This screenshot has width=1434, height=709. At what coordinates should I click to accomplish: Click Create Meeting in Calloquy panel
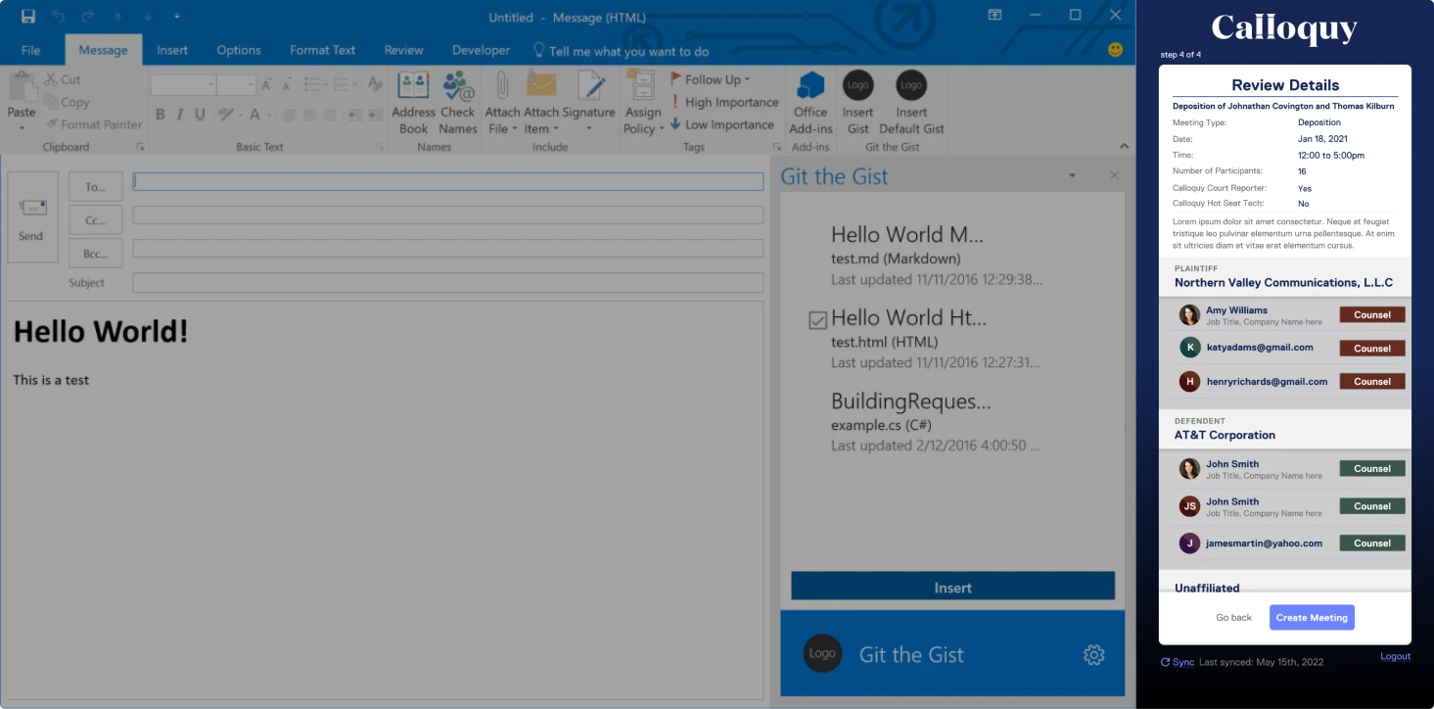click(1312, 617)
